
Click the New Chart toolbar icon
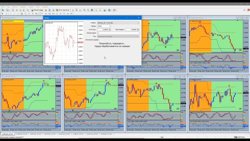click(3, 10)
